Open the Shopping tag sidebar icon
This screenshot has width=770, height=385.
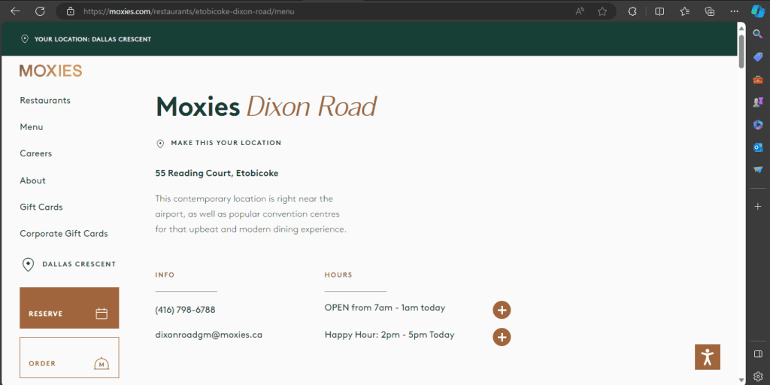tap(758, 57)
